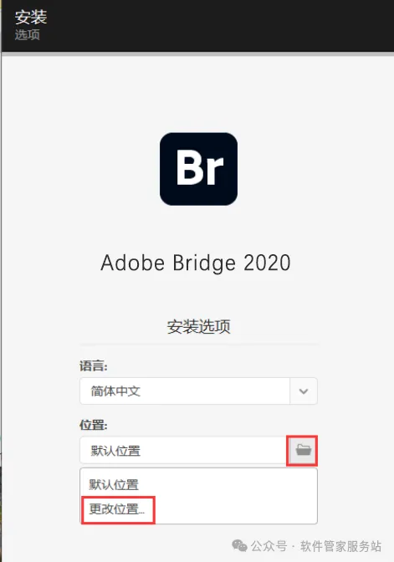394x562 pixels.
Task: Select 默认位置 from the location list
Action: (x=114, y=484)
